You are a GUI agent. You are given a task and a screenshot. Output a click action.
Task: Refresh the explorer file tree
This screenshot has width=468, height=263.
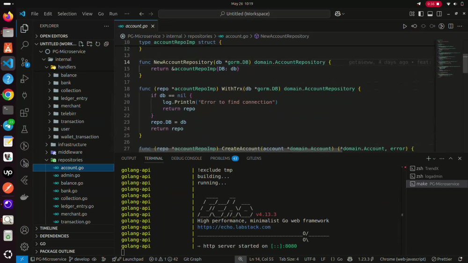(98, 44)
